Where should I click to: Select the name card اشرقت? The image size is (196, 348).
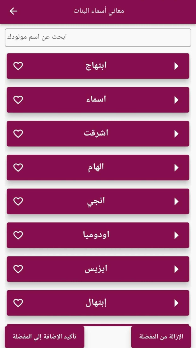pyautogui.click(x=98, y=134)
